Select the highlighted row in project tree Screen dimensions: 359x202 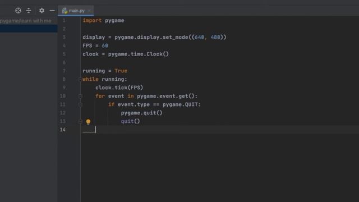[x=29, y=29]
